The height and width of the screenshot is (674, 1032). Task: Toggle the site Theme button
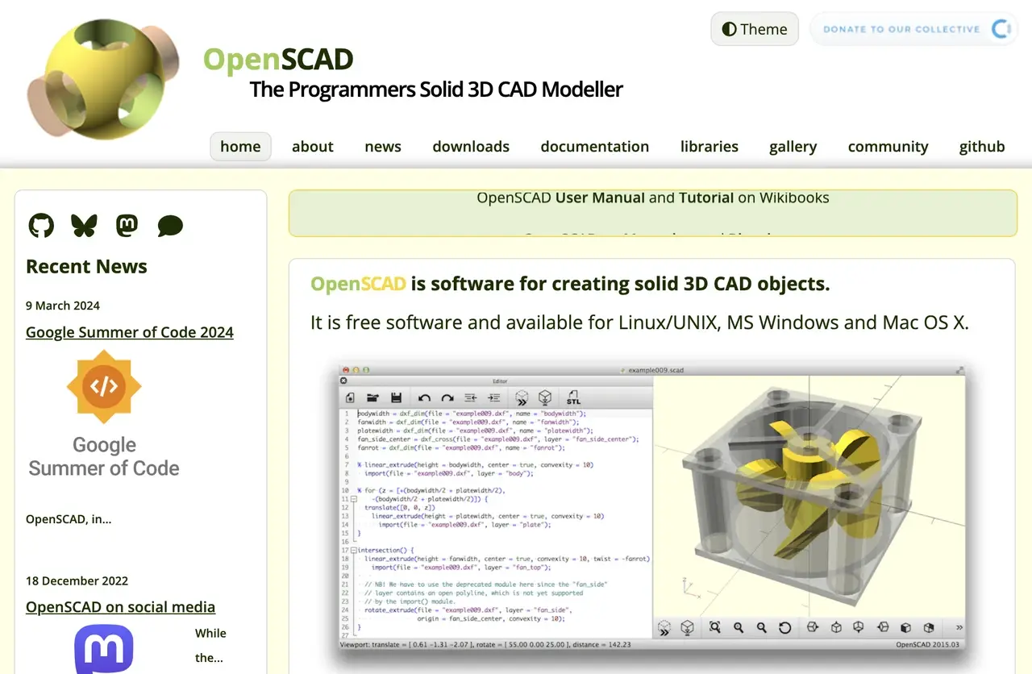755,29
